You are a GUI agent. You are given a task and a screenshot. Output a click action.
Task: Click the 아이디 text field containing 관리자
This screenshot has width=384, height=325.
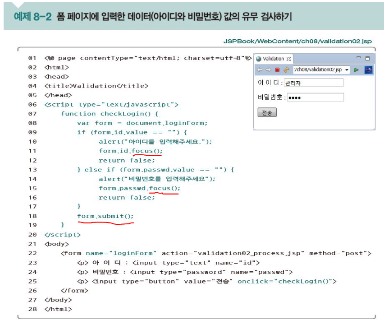(314, 83)
